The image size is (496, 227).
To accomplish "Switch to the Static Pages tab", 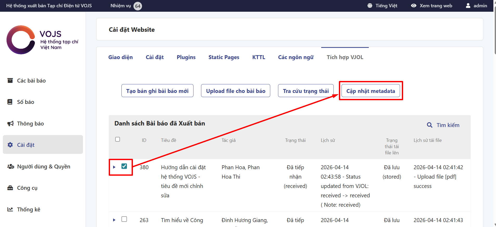I will click(x=224, y=57).
